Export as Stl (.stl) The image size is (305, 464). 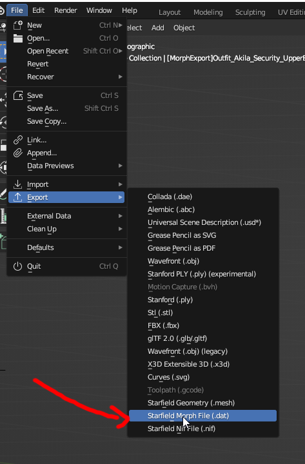tap(202, 313)
